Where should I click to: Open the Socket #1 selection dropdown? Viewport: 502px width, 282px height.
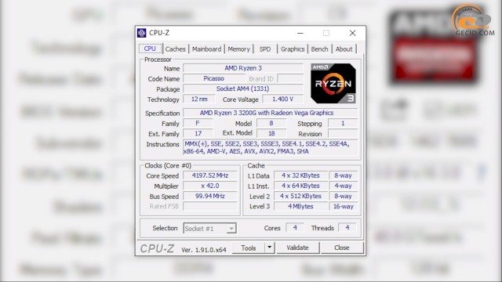[x=209, y=228]
